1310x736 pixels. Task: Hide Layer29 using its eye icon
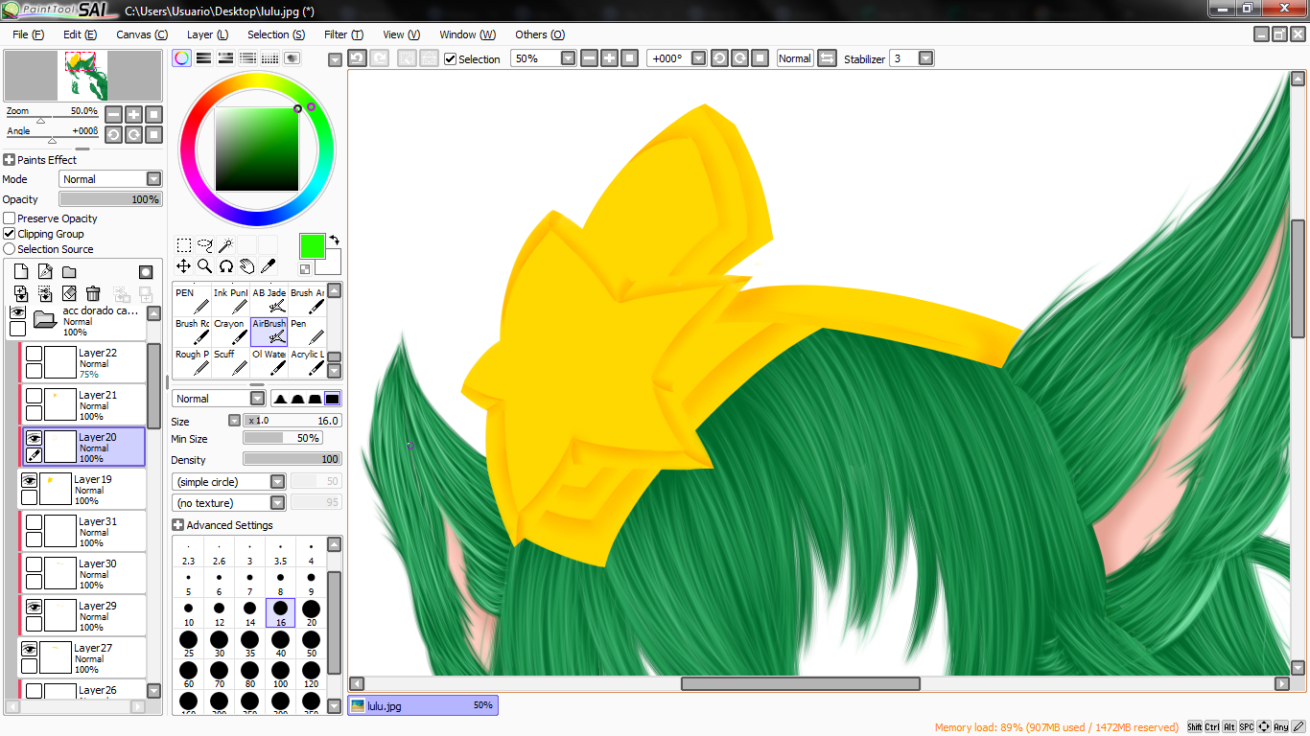tap(34, 607)
